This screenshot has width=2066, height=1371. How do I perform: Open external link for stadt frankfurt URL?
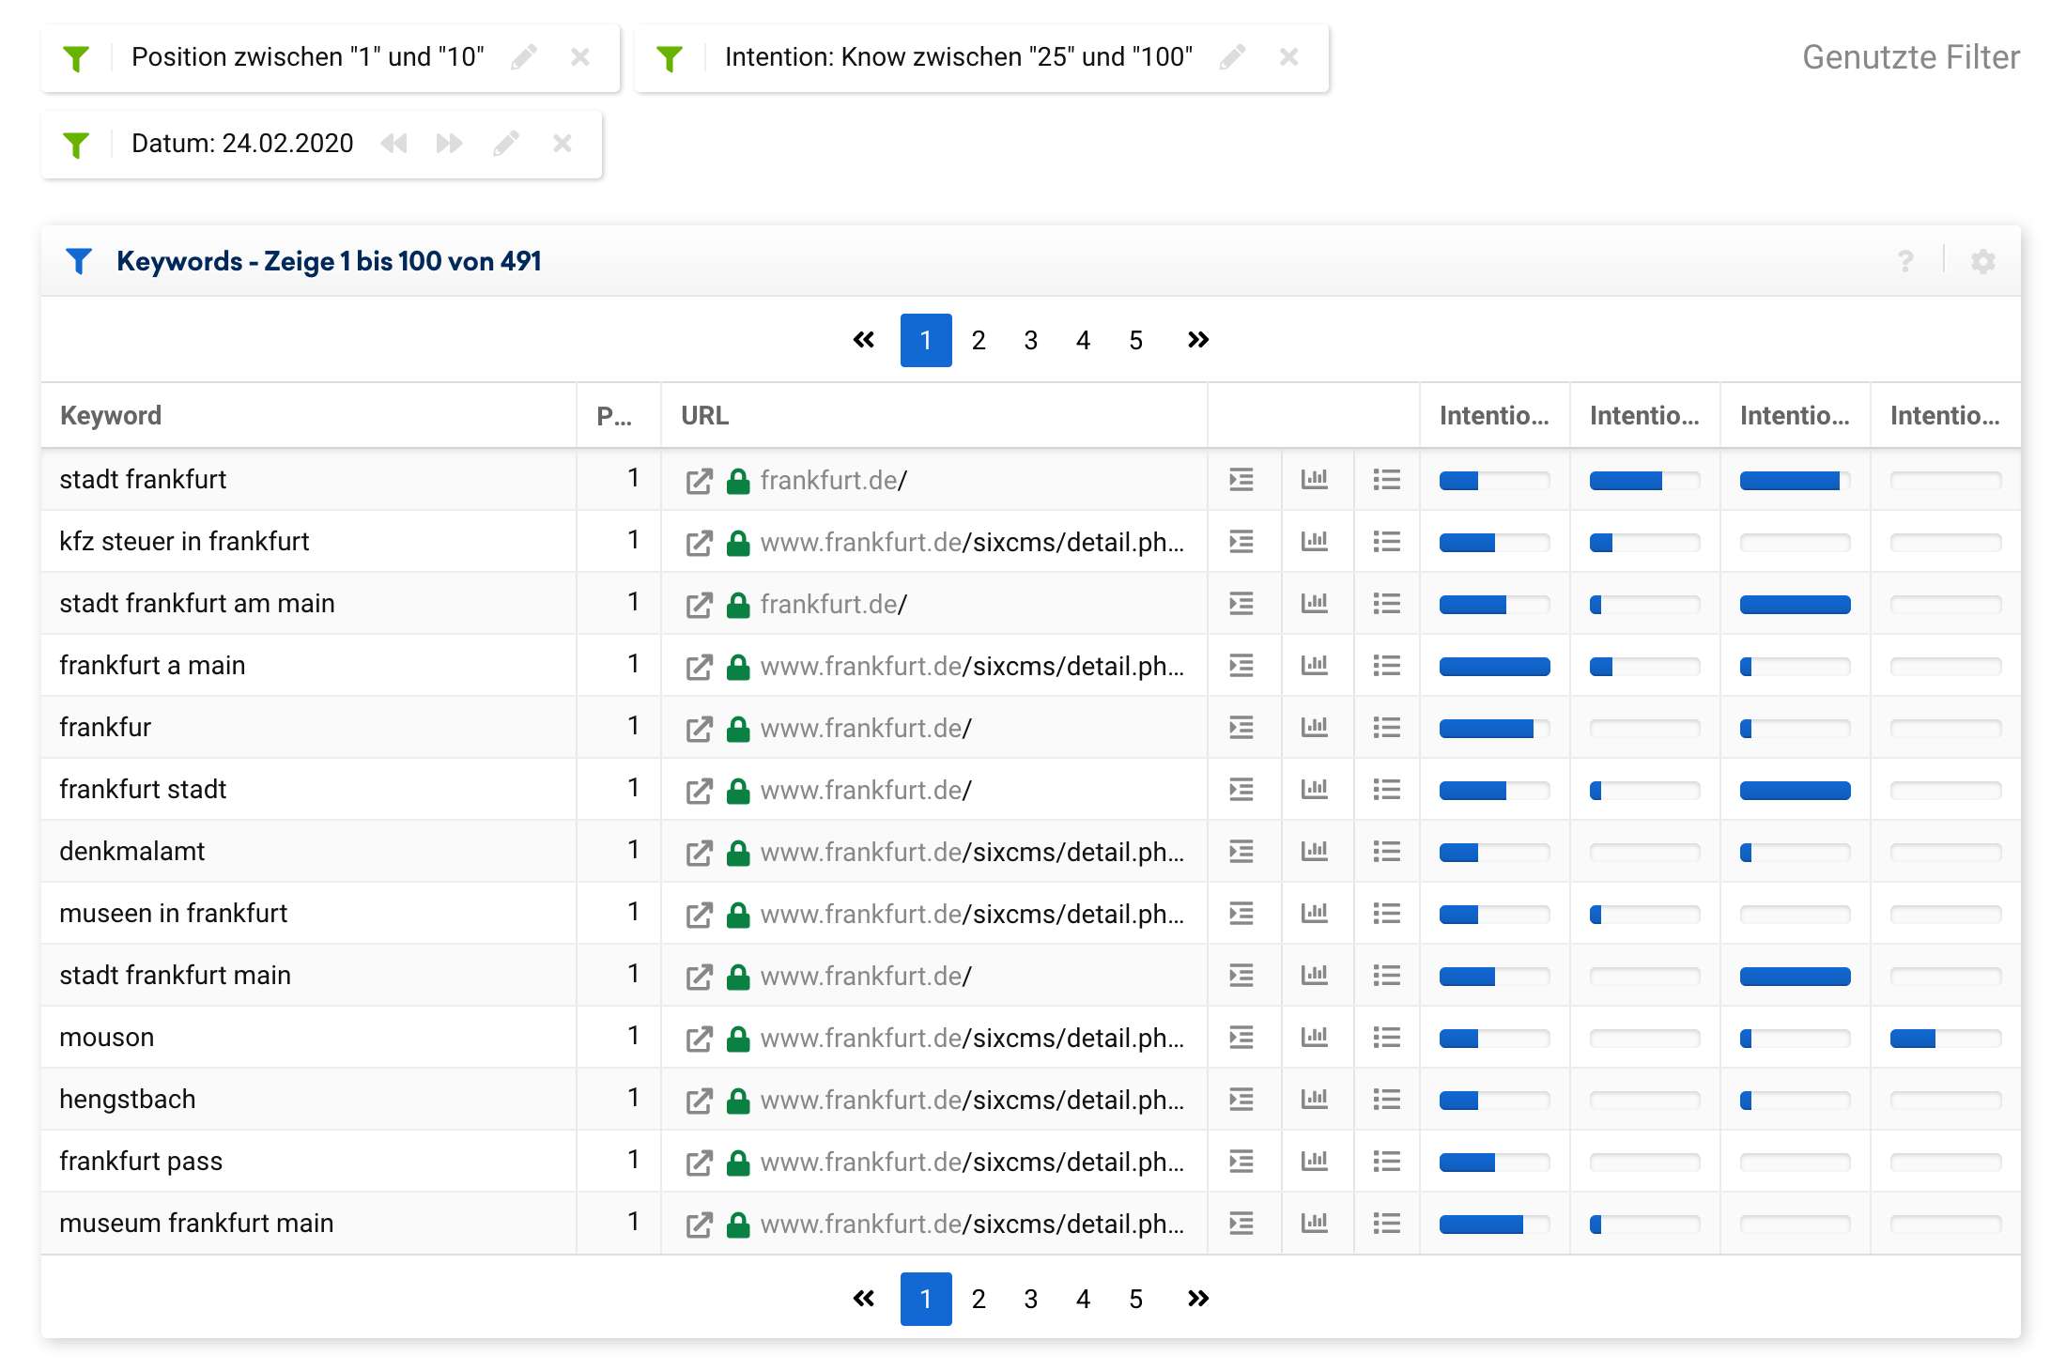pyautogui.click(x=699, y=481)
